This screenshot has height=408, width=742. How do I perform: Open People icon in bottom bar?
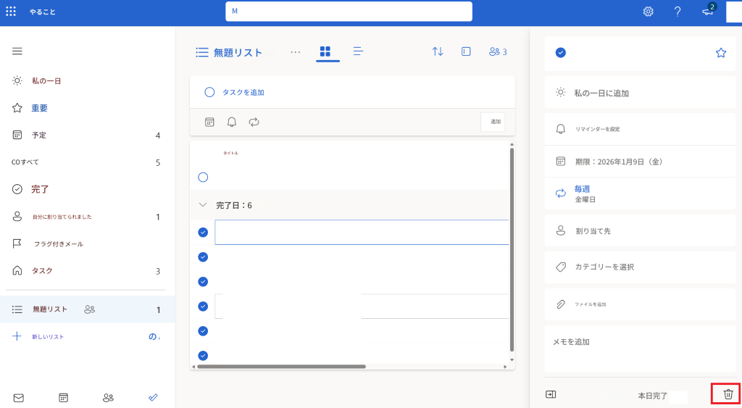[x=108, y=398]
